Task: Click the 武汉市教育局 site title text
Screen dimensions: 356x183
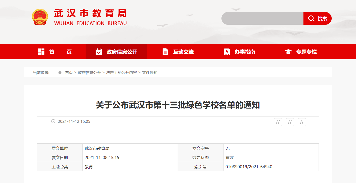Action: click(x=90, y=14)
